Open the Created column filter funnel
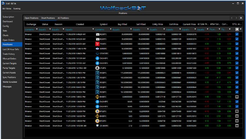The width and height of the screenshot is (246, 139). (93, 29)
